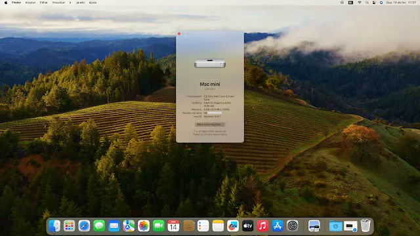Image resolution: width=420 pixels, height=236 pixels.
Task: Open the Janela menu
Action: pos(80,3)
